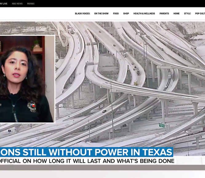Switch to the NBC News site link
This screenshot has width=205, height=178.
[17, 4]
